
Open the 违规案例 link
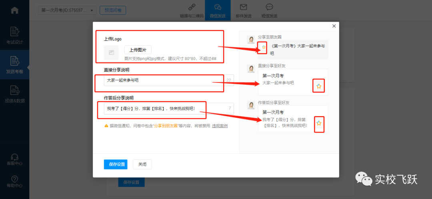click(x=220, y=126)
